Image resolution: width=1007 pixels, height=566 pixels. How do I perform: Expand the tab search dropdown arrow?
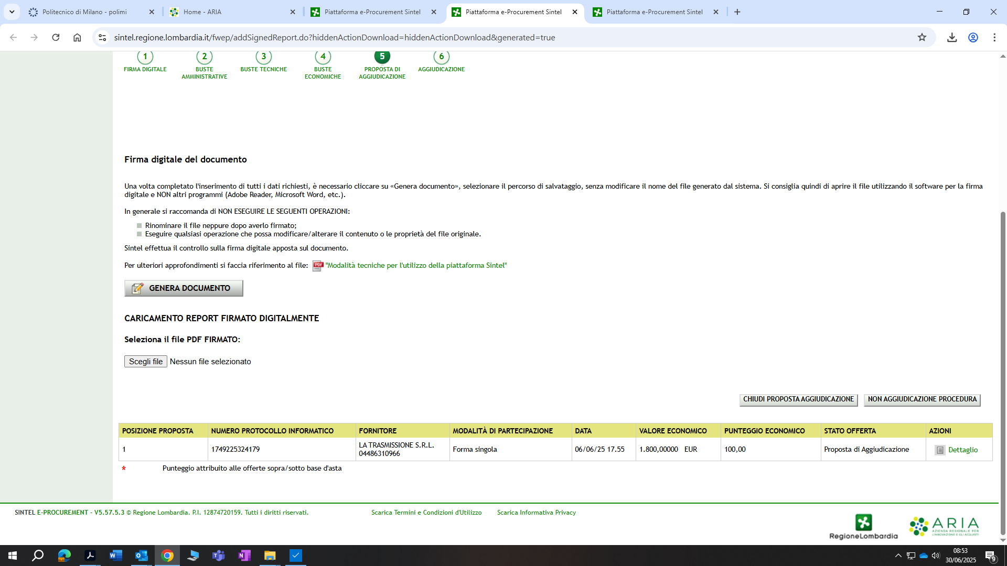(x=12, y=12)
